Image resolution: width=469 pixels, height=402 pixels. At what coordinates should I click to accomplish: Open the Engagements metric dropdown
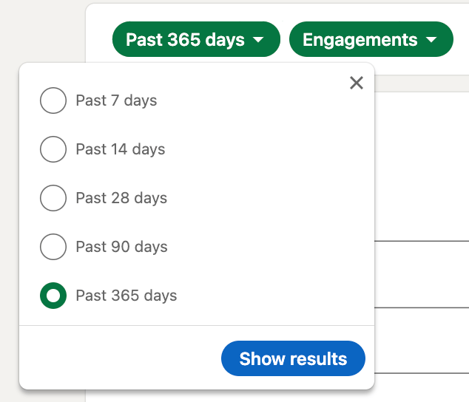[360, 40]
